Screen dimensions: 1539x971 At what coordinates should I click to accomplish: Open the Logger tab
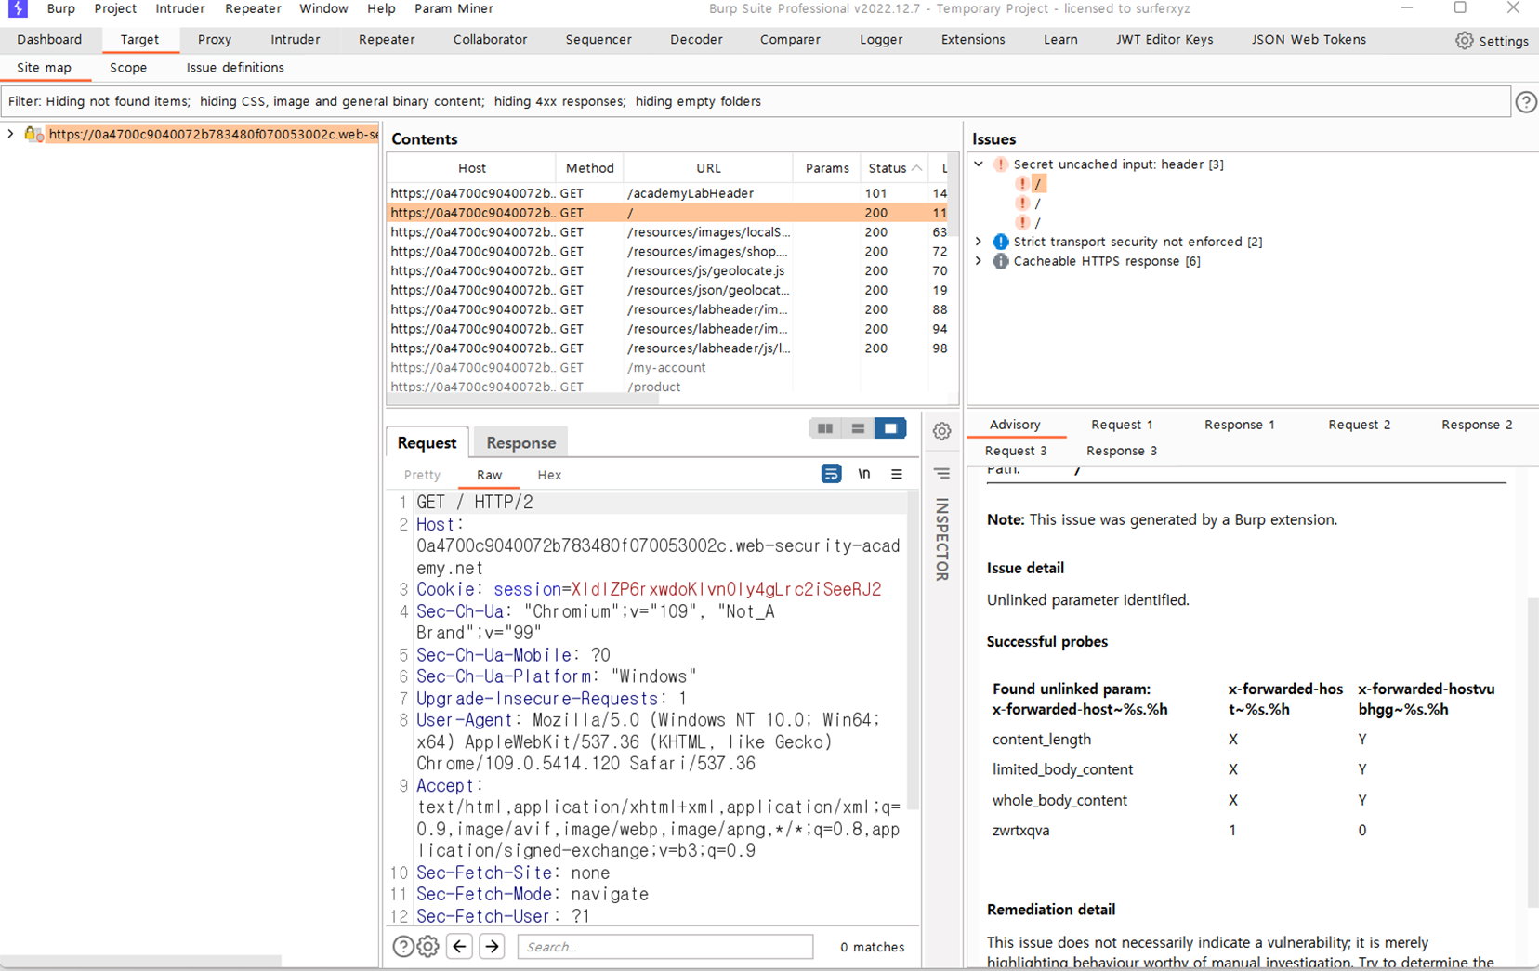[881, 40]
